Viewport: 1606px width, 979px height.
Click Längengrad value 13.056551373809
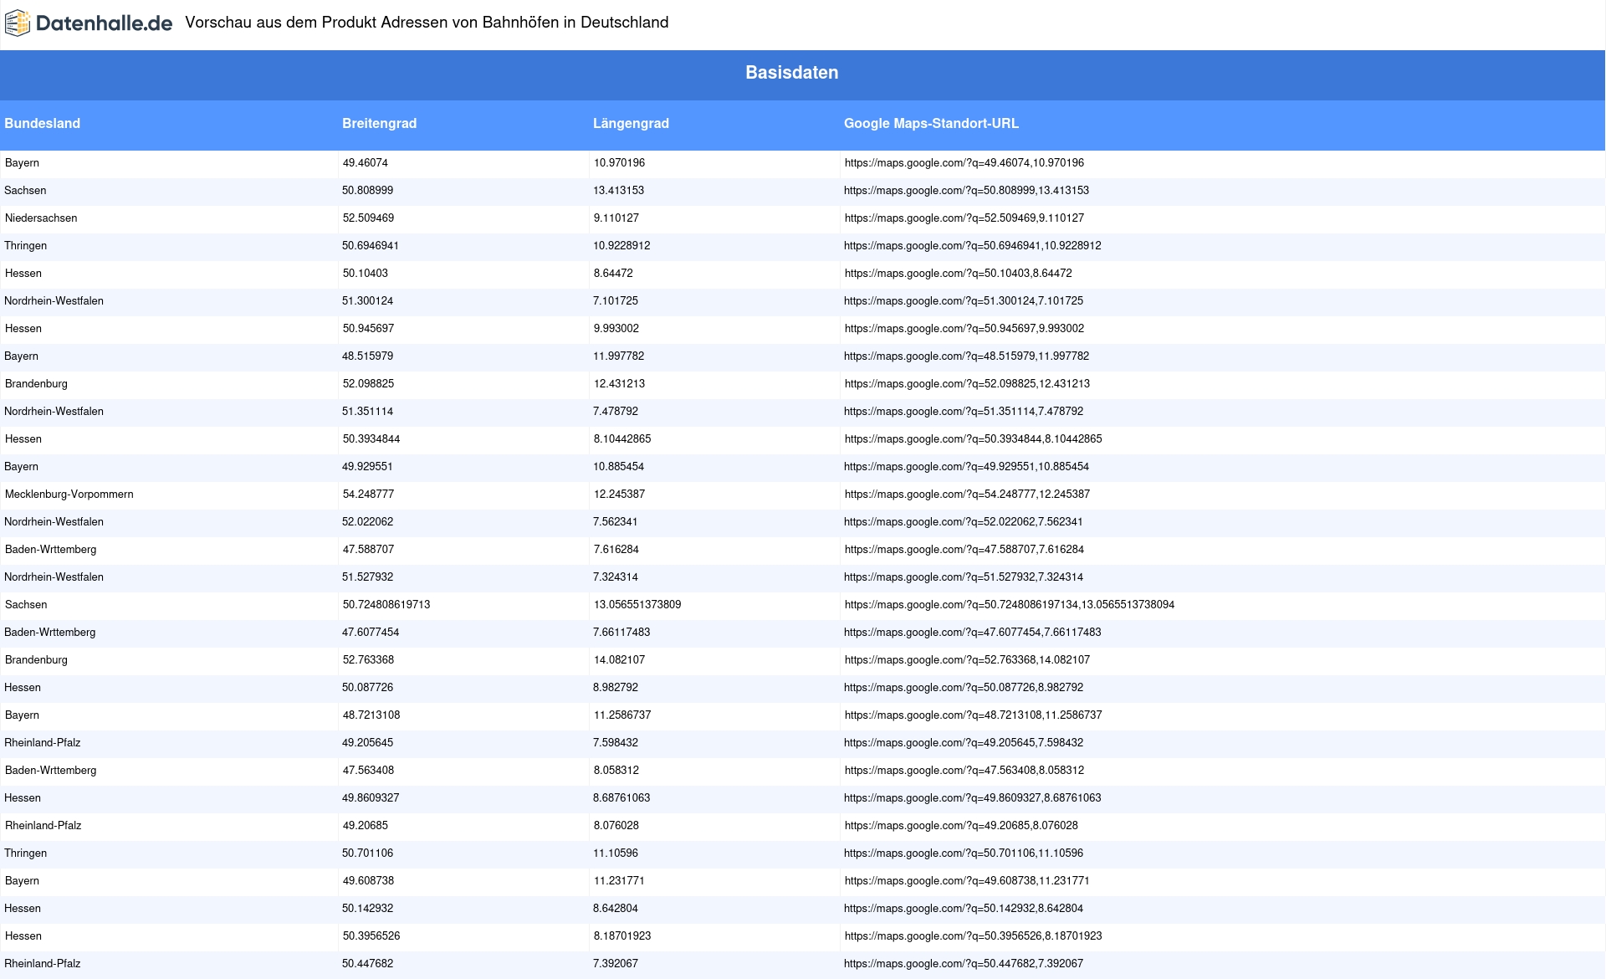coord(637,605)
